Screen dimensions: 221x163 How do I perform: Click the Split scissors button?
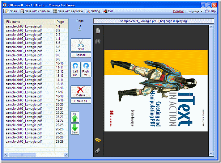81,45
